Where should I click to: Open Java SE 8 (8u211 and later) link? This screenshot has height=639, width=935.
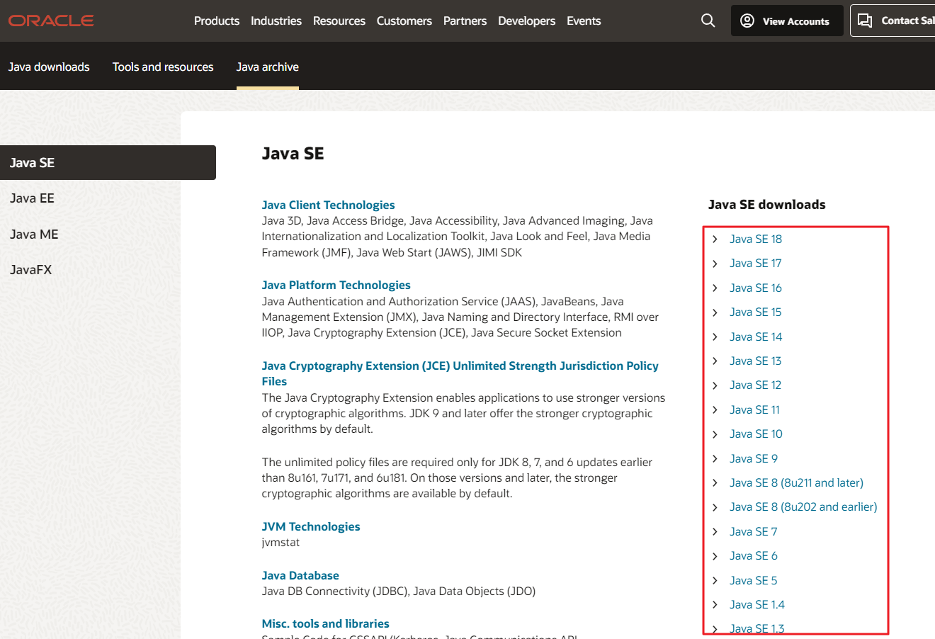pos(797,482)
